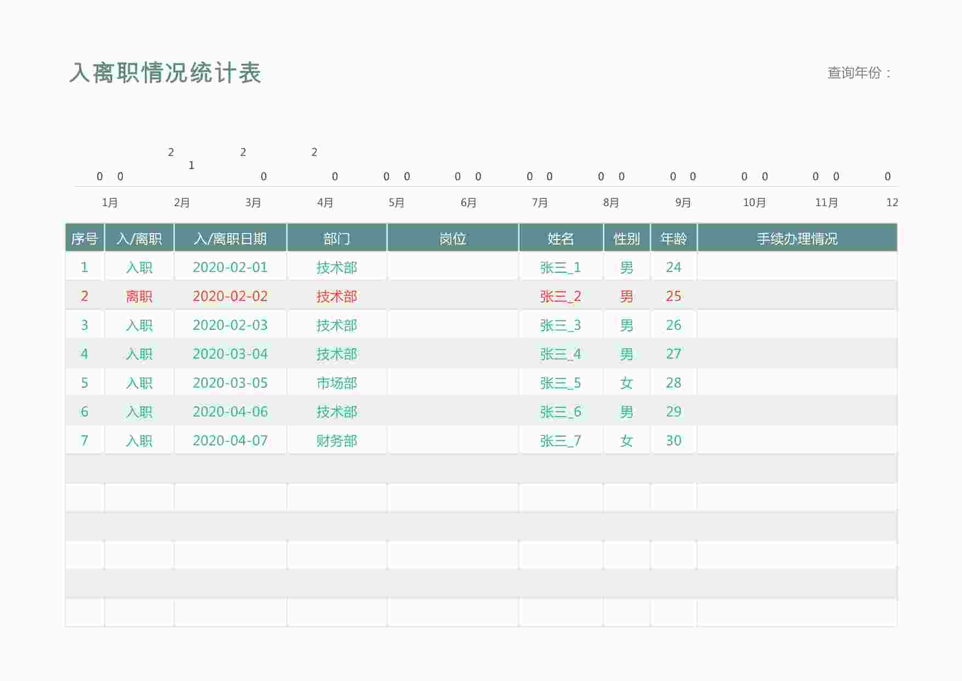Click date cell 2020-02-03

tap(230, 325)
